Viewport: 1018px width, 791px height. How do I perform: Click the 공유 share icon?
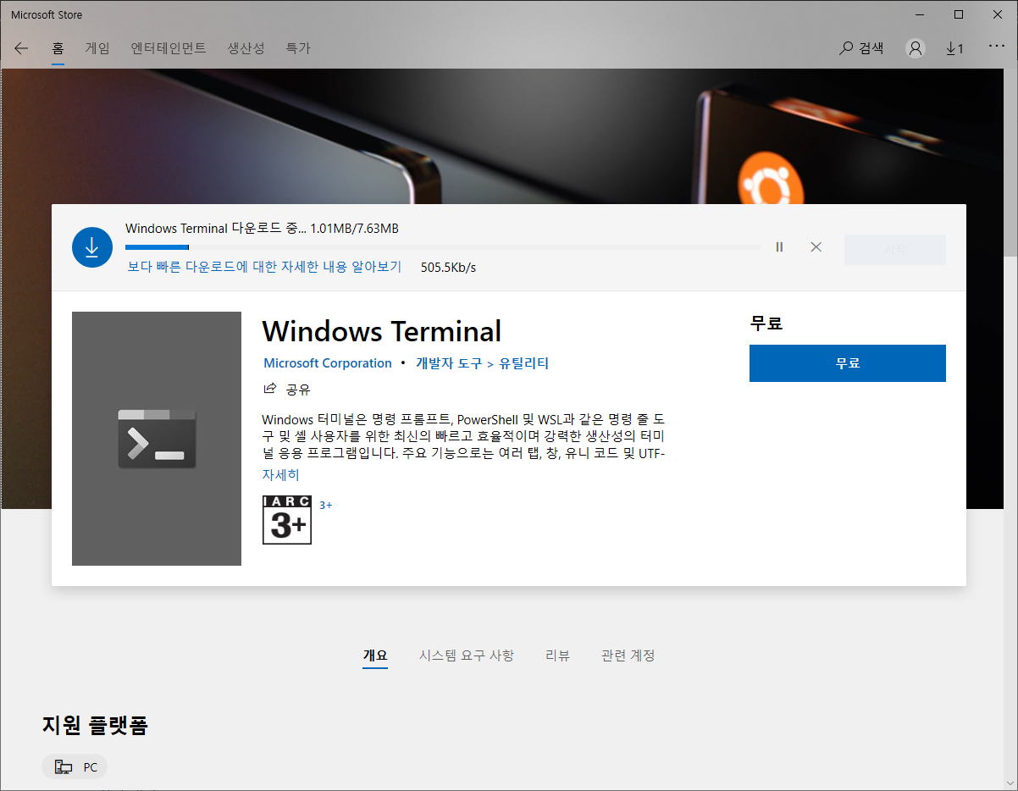point(271,390)
